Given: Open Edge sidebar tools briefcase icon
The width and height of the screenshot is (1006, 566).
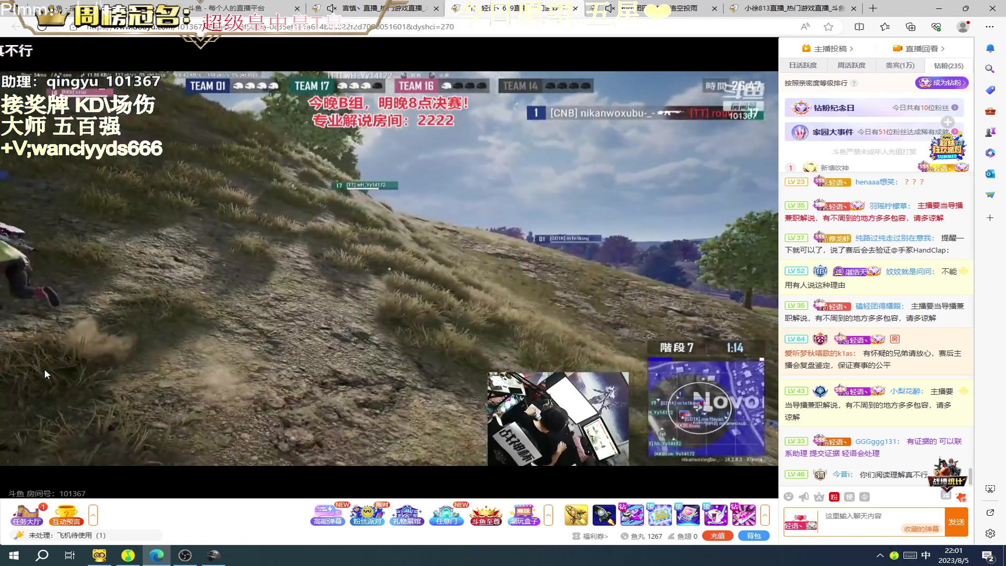Looking at the screenshot, I should 990,111.
